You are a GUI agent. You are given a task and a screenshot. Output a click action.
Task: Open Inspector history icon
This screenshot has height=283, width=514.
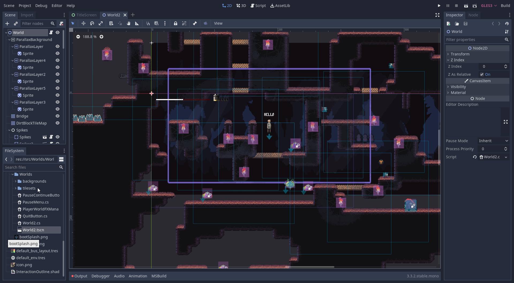(x=507, y=24)
